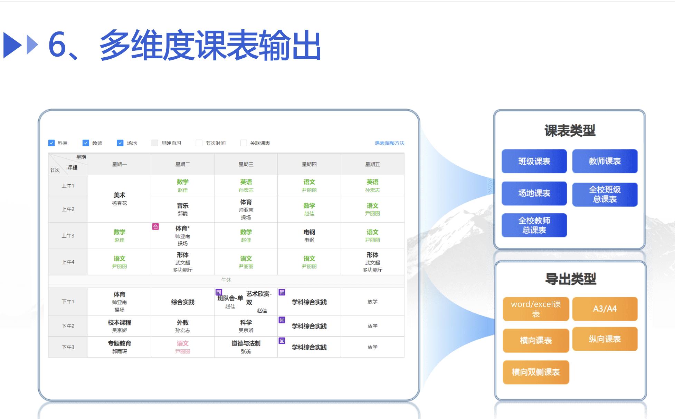Choose the A3/A4 export type

(605, 309)
